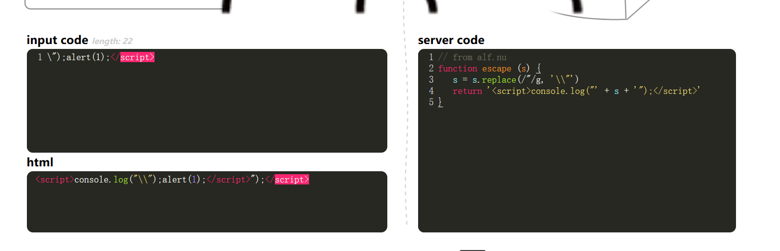
Task: Click inside the input code editor
Action: point(207,101)
